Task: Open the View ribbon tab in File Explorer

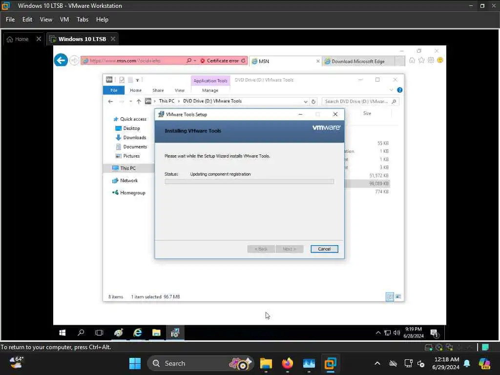Action: point(180,90)
